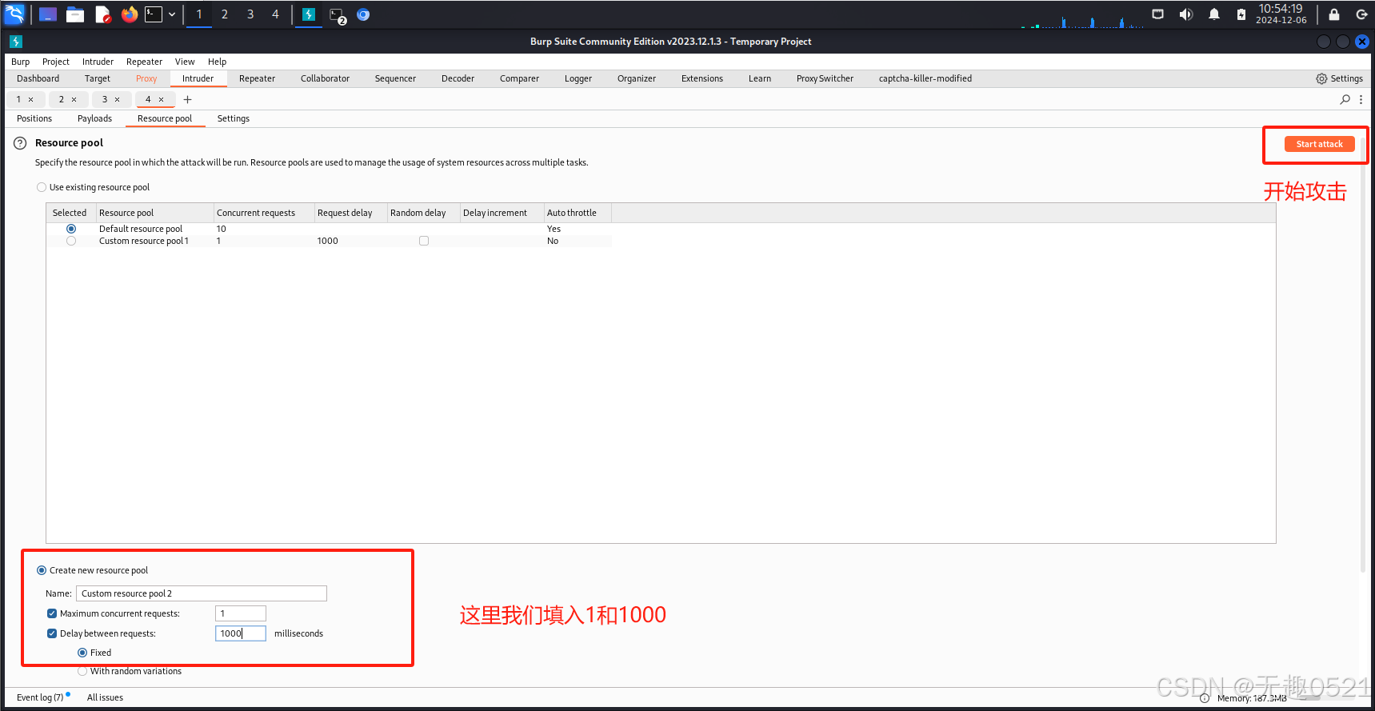The height and width of the screenshot is (711, 1375).
Task: Select Create new resource pool option
Action: [x=42, y=570]
